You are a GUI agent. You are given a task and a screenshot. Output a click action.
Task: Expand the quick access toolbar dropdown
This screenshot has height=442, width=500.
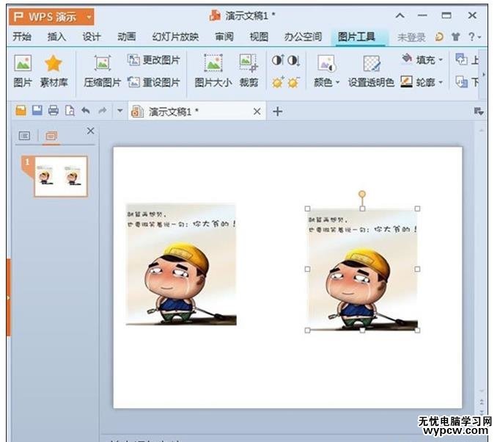120,111
